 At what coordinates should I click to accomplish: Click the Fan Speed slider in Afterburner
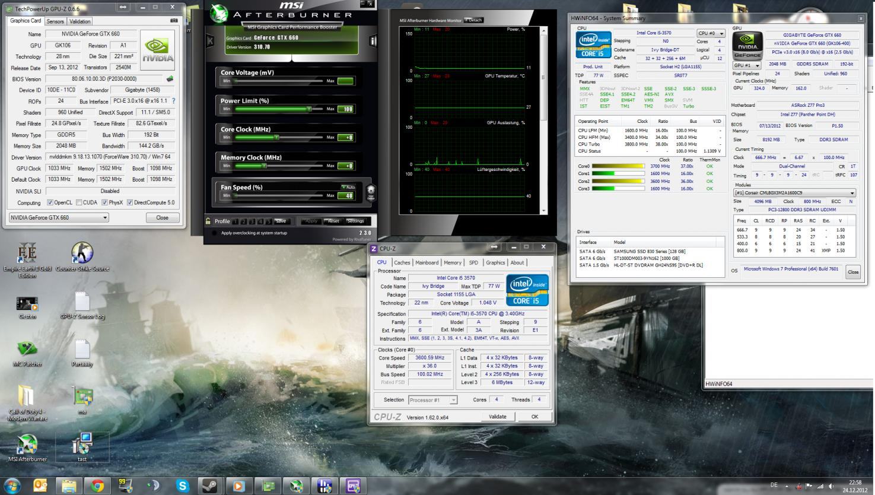pos(278,195)
